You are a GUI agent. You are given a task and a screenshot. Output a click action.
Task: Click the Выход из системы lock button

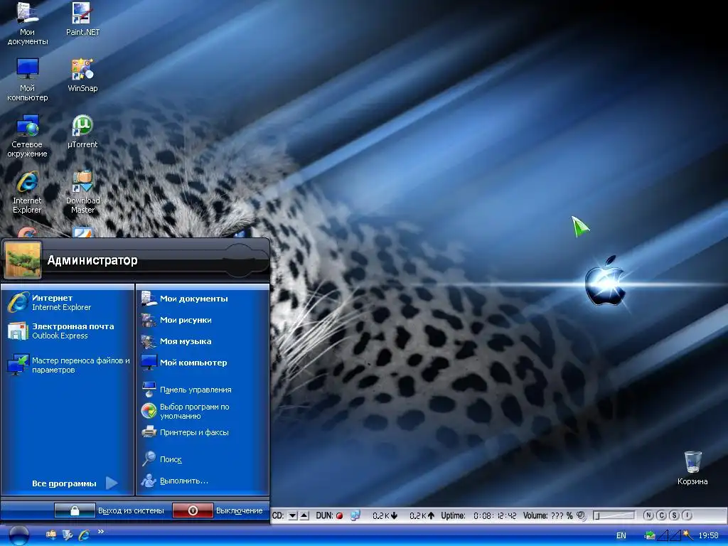pyautogui.click(x=75, y=510)
